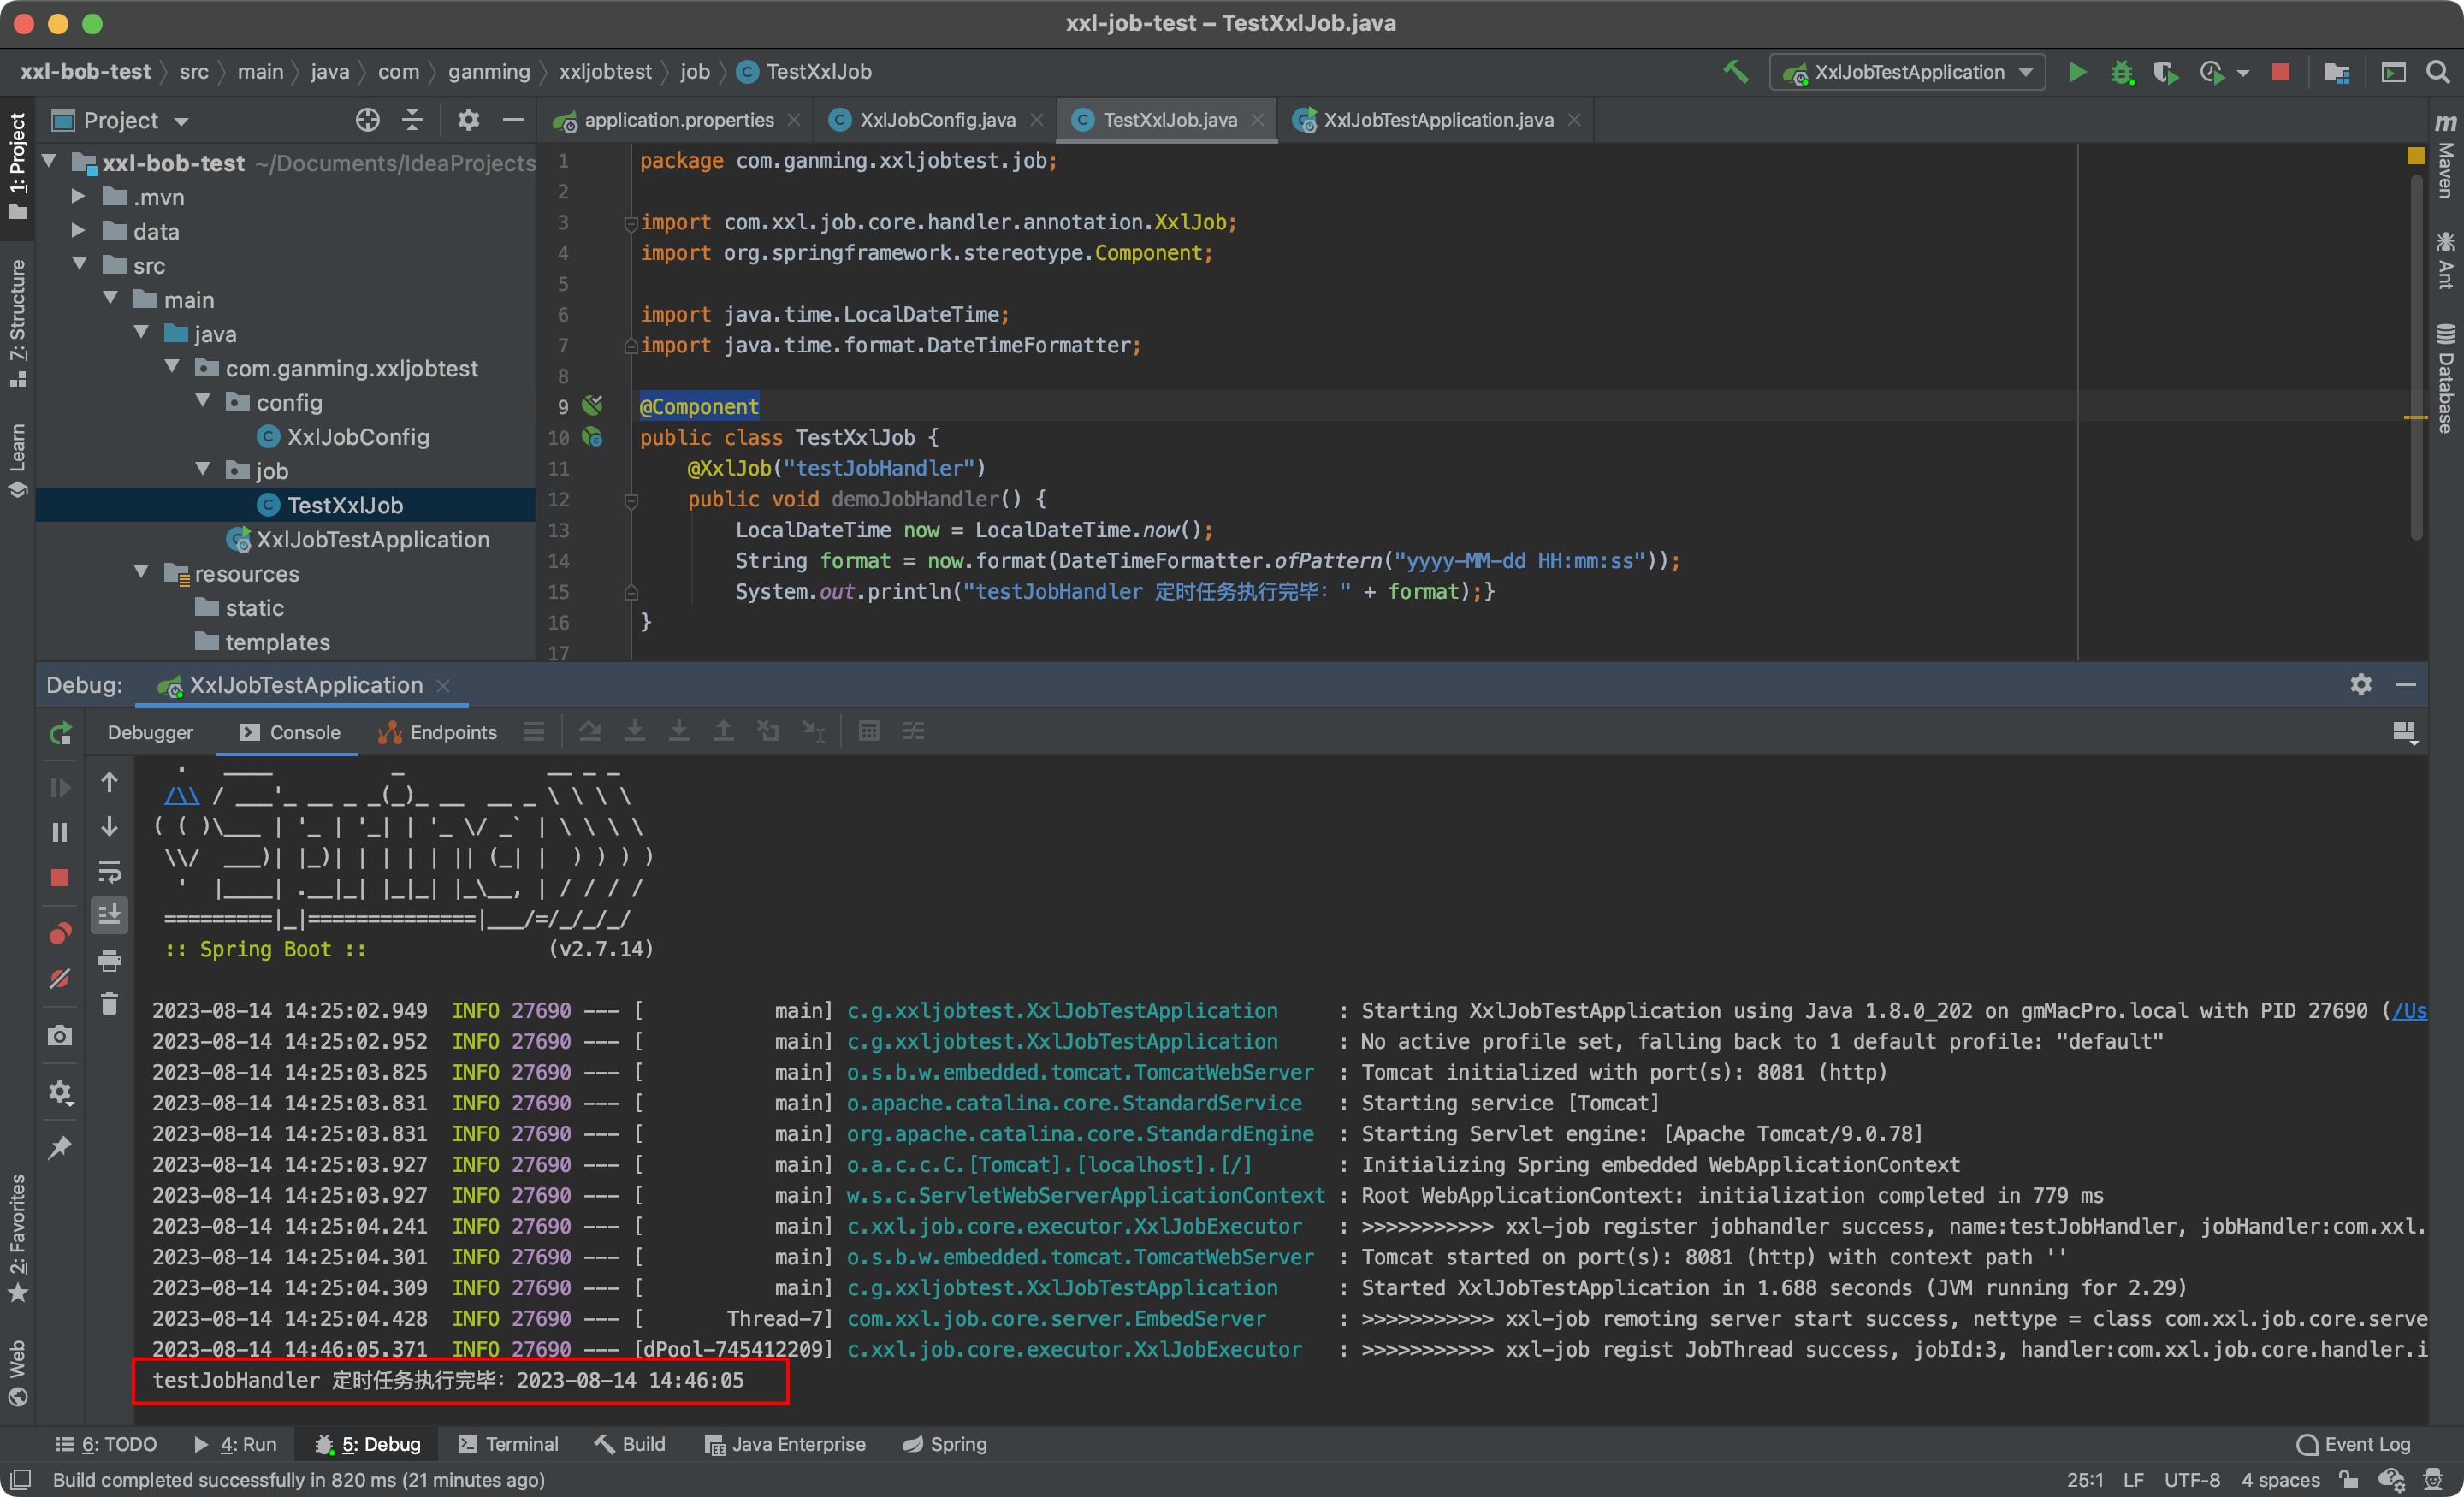Click the Build hammer icon in top toolbar
The image size is (2464, 1497).
(1735, 72)
